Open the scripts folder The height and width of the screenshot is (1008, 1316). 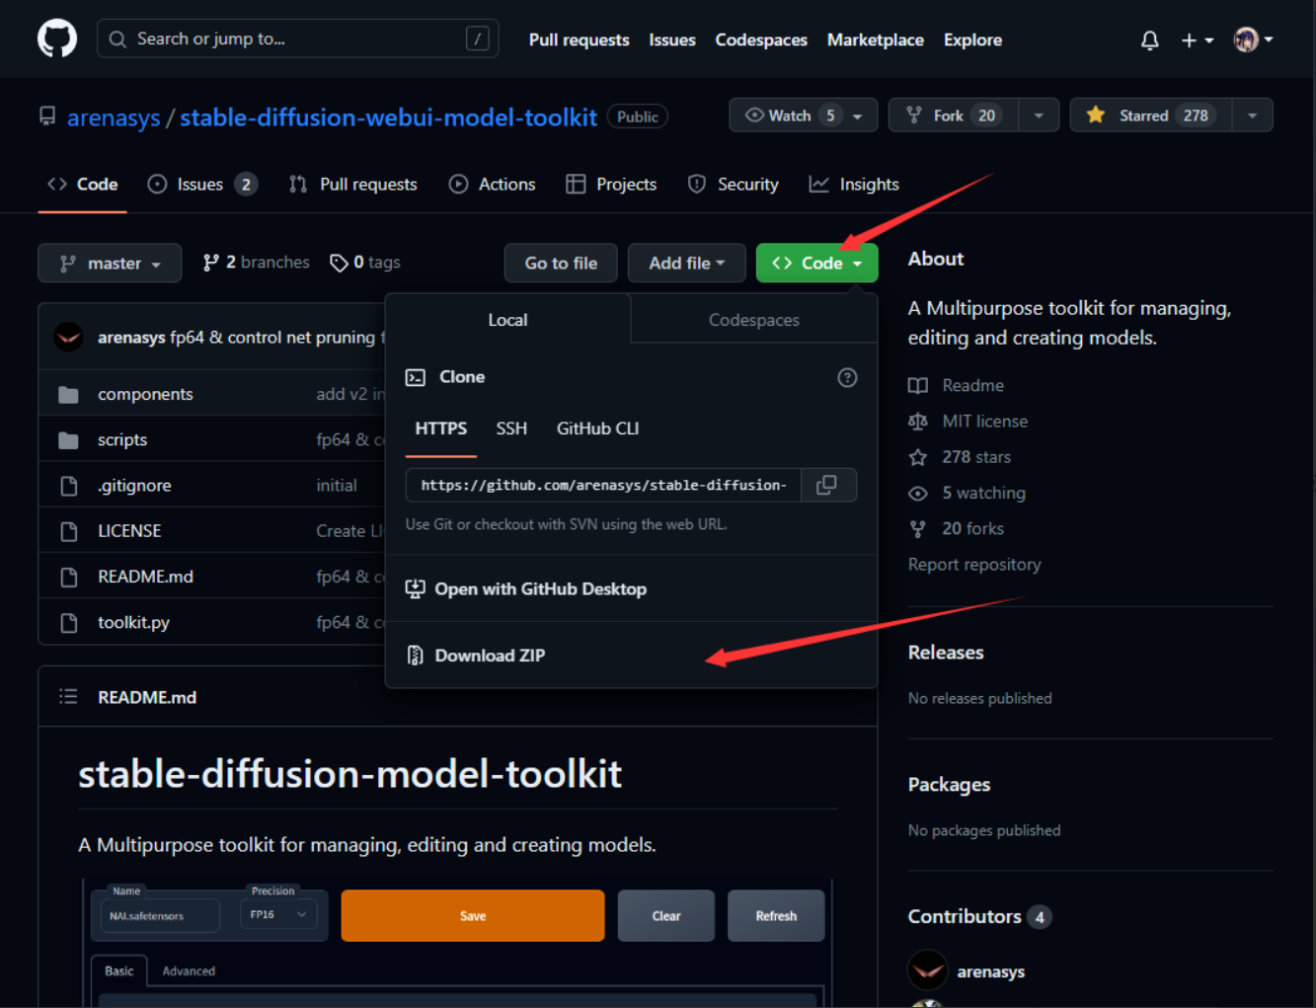(x=122, y=440)
